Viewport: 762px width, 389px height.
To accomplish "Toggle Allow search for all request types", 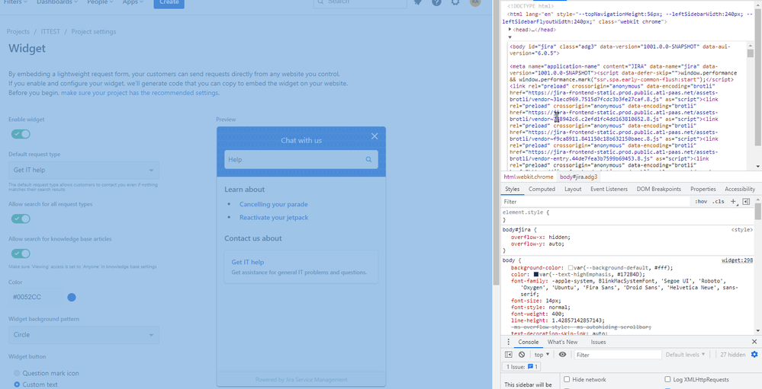I will [21, 218].
